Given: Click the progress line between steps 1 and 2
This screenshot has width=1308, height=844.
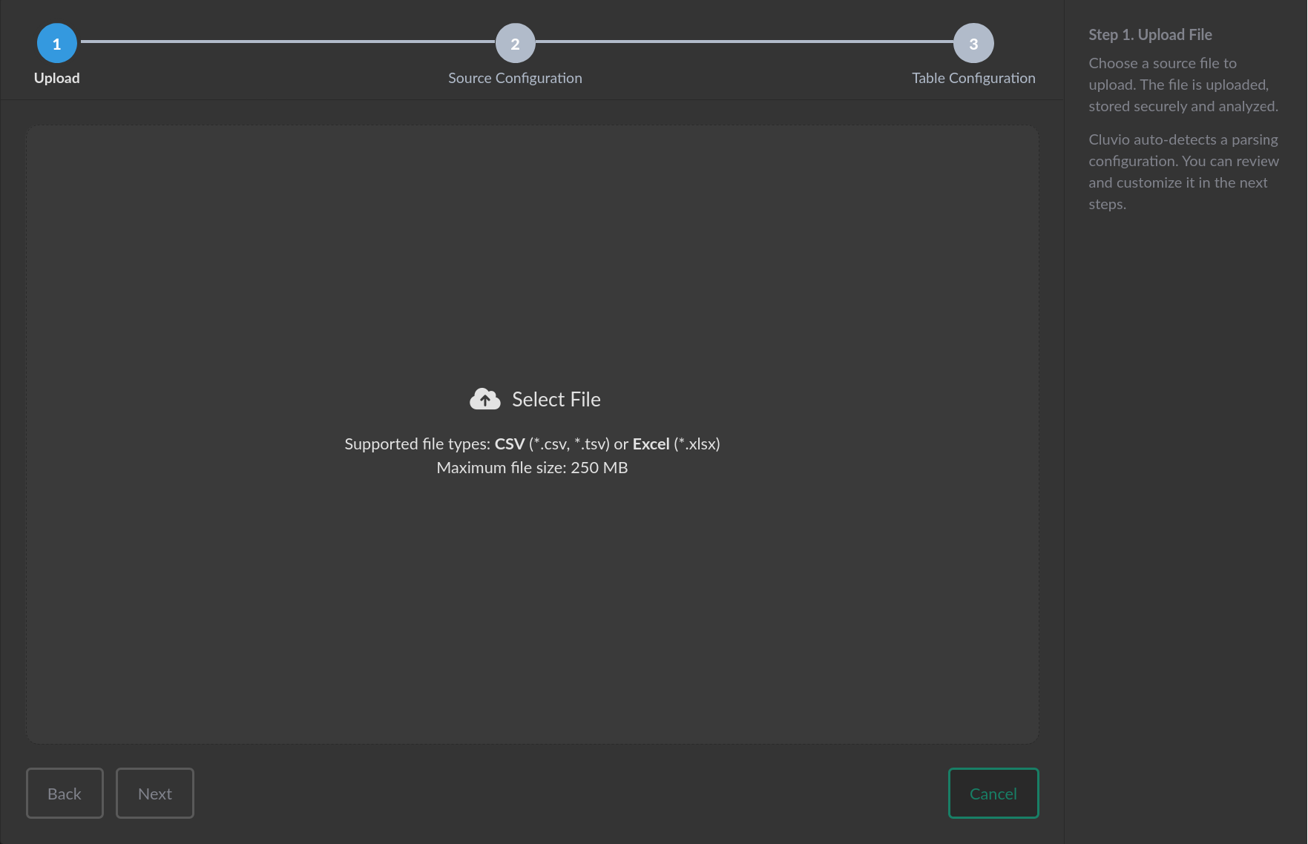Looking at the screenshot, I should click(x=288, y=42).
